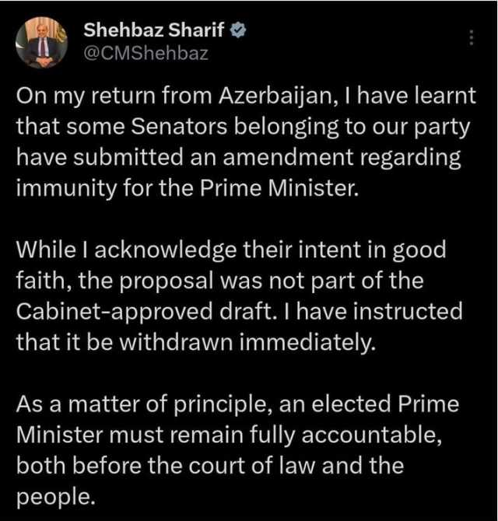Click the word "faith," in the second paragraph
The width and height of the screenshot is (498, 521).
point(40,282)
